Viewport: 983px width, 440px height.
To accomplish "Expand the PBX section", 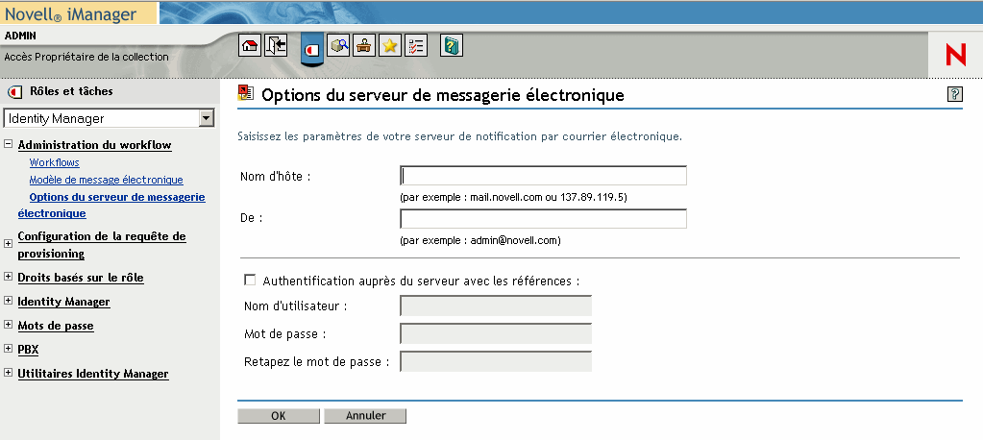I will click(x=8, y=348).
